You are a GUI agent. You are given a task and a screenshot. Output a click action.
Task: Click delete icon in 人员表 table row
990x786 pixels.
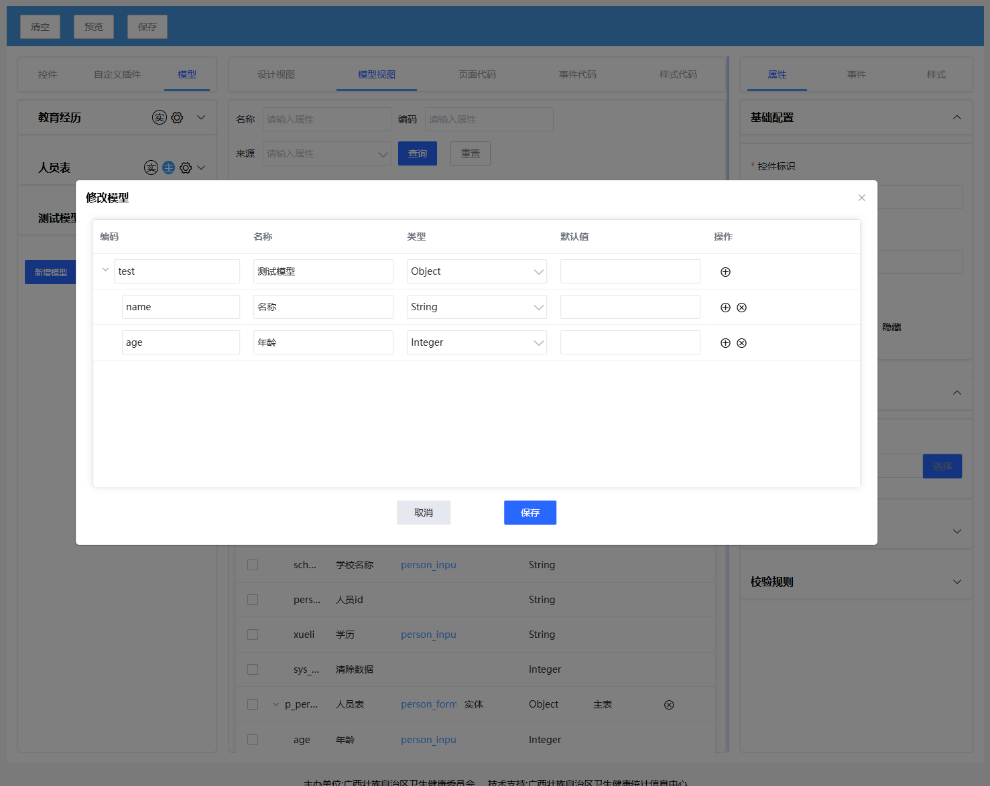(668, 705)
